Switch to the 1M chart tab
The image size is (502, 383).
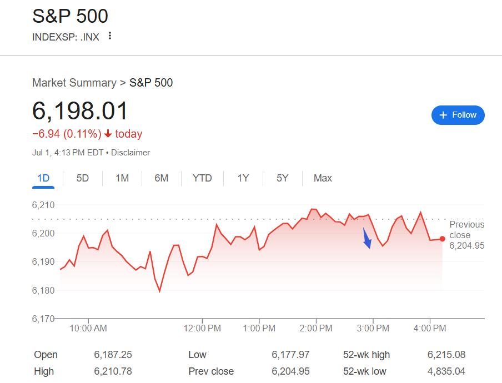tap(122, 178)
